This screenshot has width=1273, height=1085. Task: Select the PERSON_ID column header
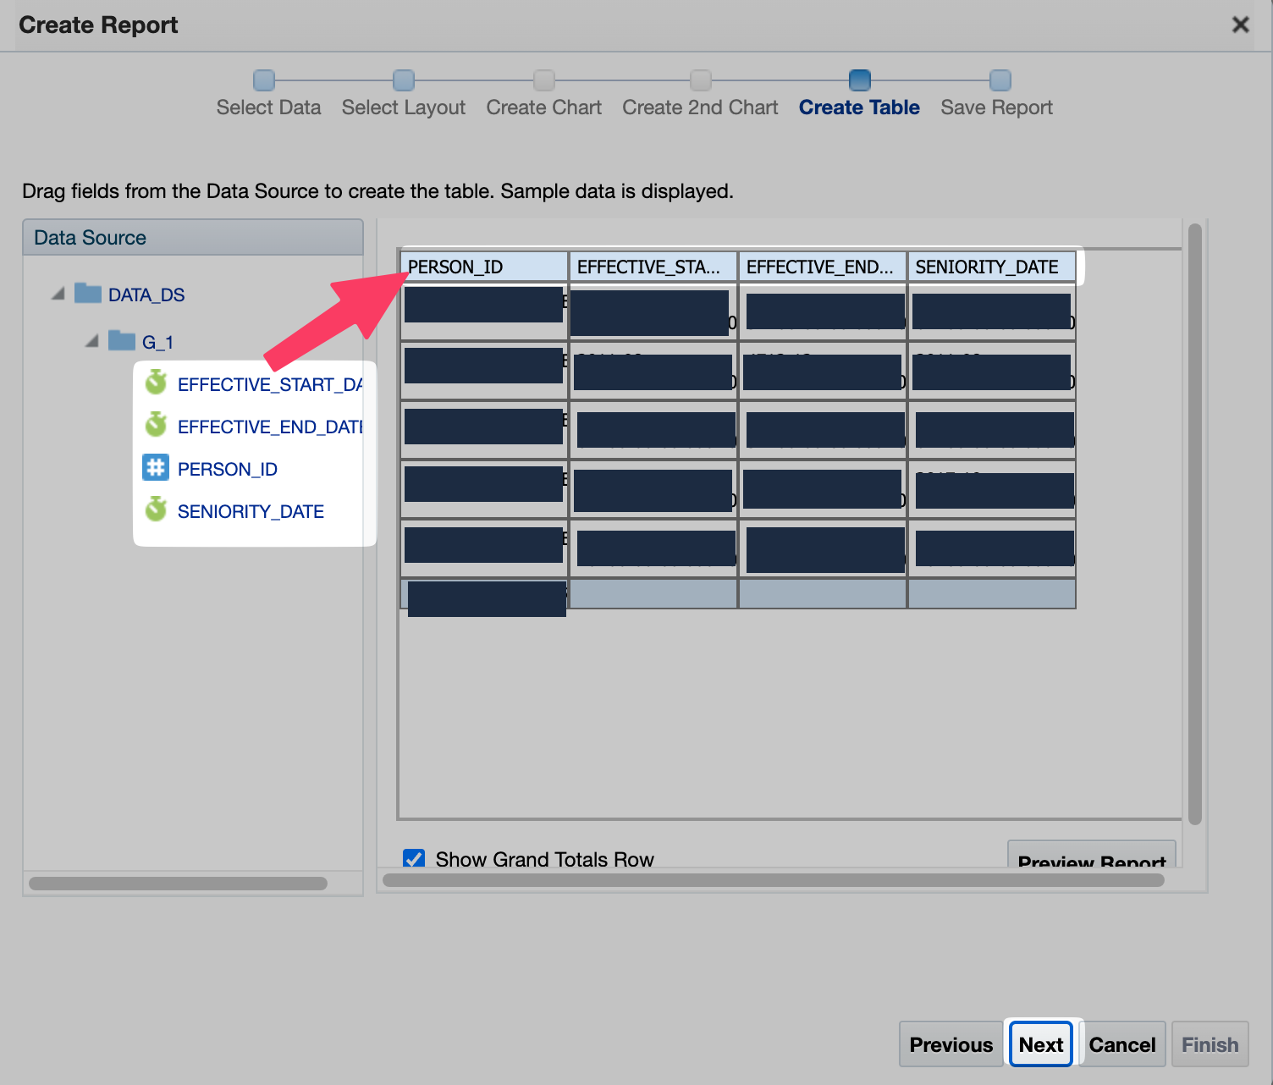pyautogui.click(x=484, y=267)
